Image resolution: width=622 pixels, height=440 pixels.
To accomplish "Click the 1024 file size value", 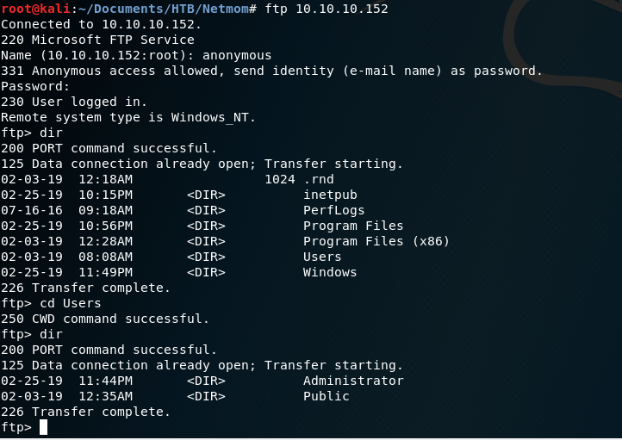I will [x=280, y=179].
